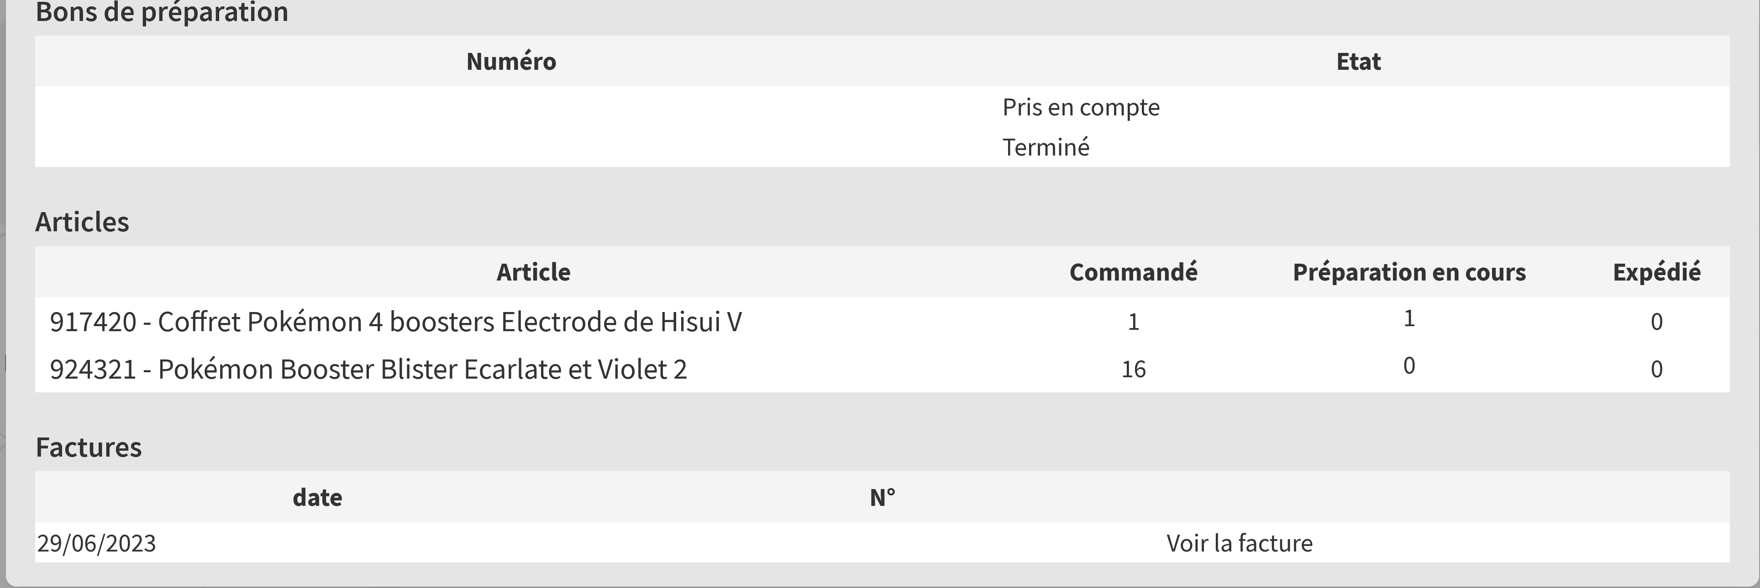The height and width of the screenshot is (588, 1760).
Task: Click the preparation count for Electrode coffret
Action: click(x=1409, y=319)
